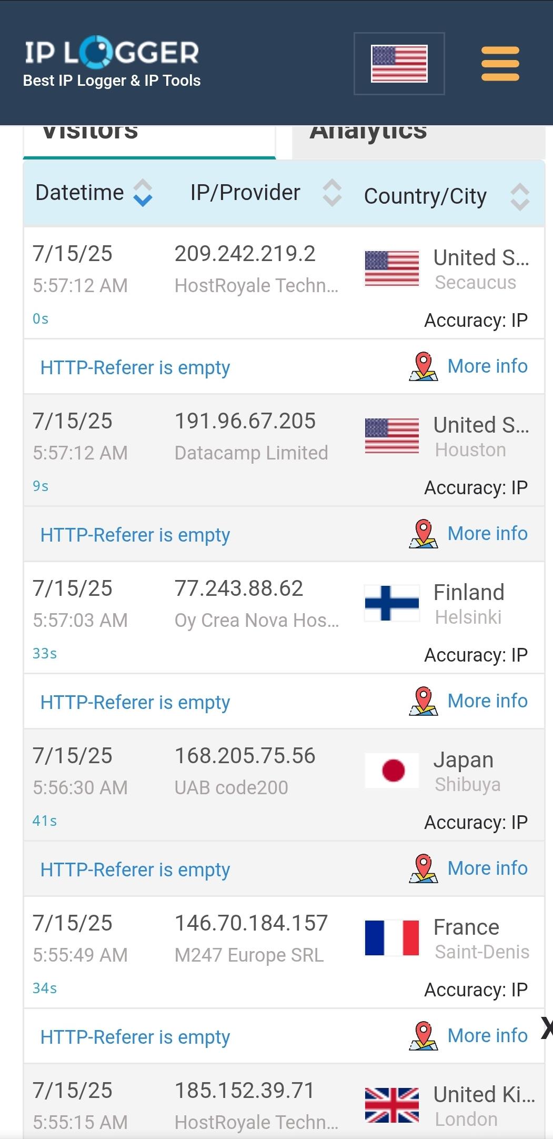
Task: Sort visitors by Datetime column arrows
Action: pyautogui.click(x=143, y=193)
